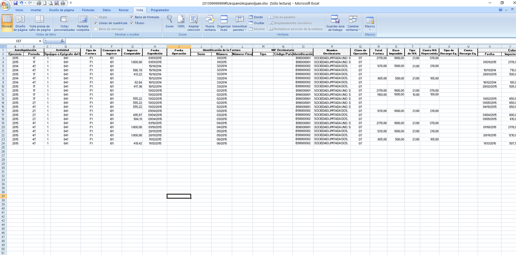This screenshot has height=255, width=516.
Task: Open the Revisar ribbon tab
Action: tap(123, 10)
